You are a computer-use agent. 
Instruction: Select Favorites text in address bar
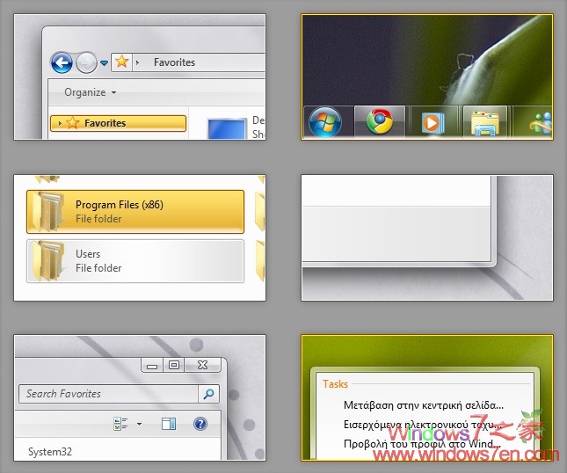(x=174, y=62)
